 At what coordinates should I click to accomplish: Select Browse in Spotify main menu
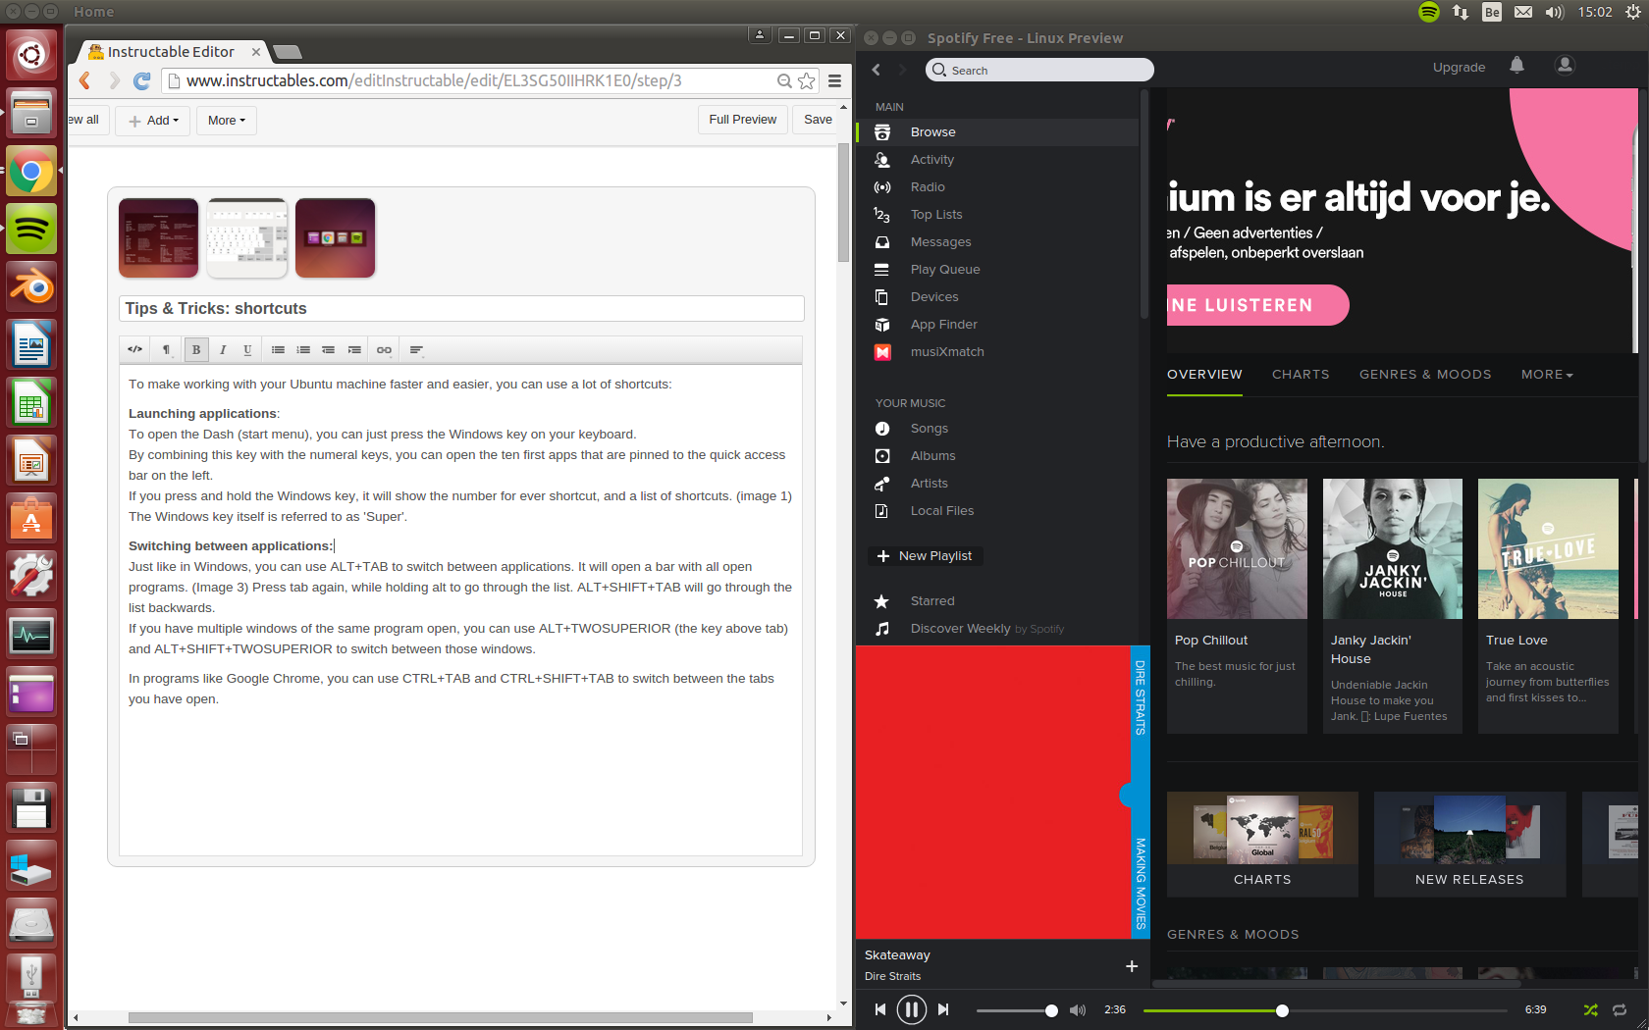tap(997, 132)
